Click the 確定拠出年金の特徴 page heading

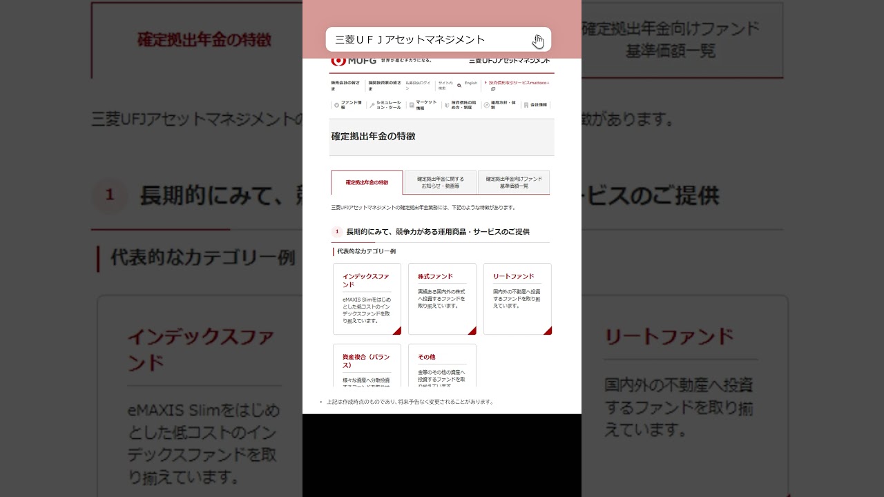coord(373,137)
